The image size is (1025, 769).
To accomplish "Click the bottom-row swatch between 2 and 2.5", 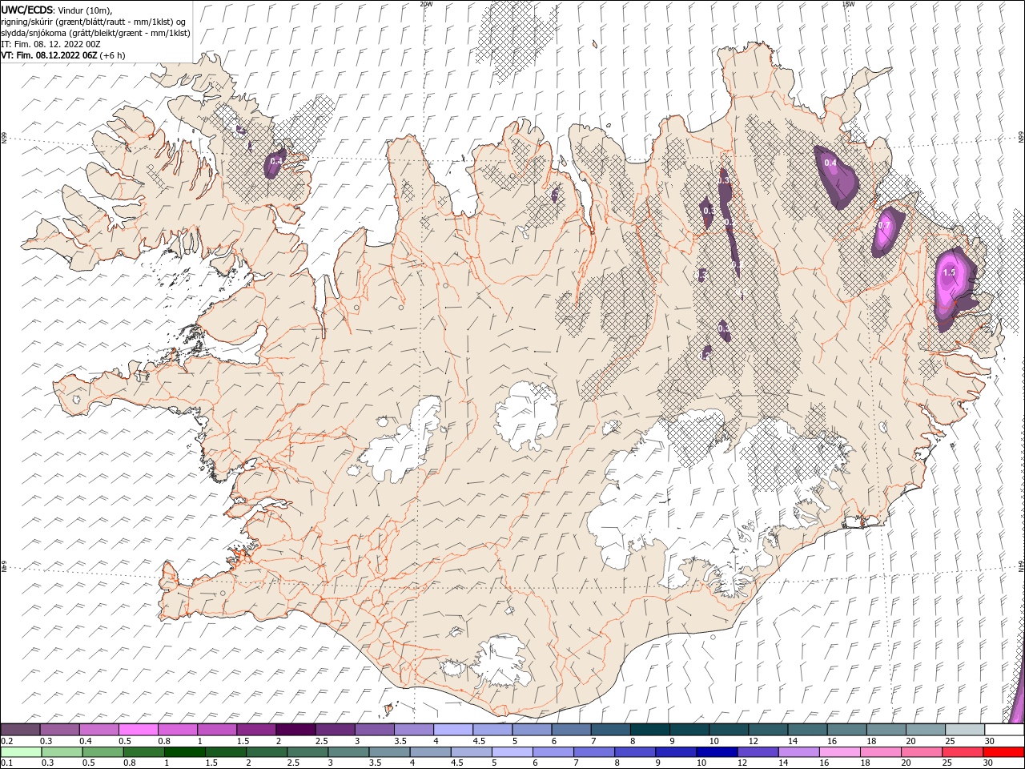I will click(267, 752).
